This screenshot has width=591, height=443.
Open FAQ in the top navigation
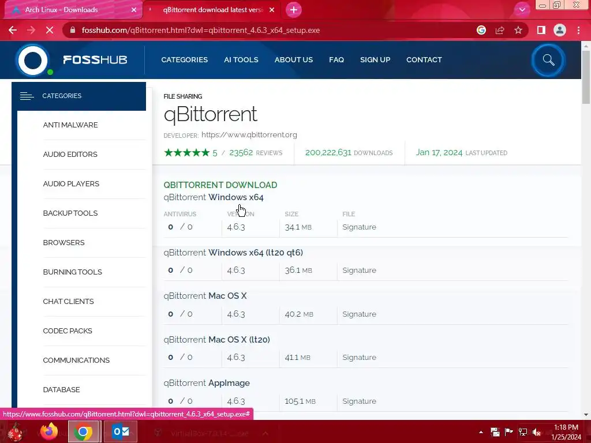[336, 60]
